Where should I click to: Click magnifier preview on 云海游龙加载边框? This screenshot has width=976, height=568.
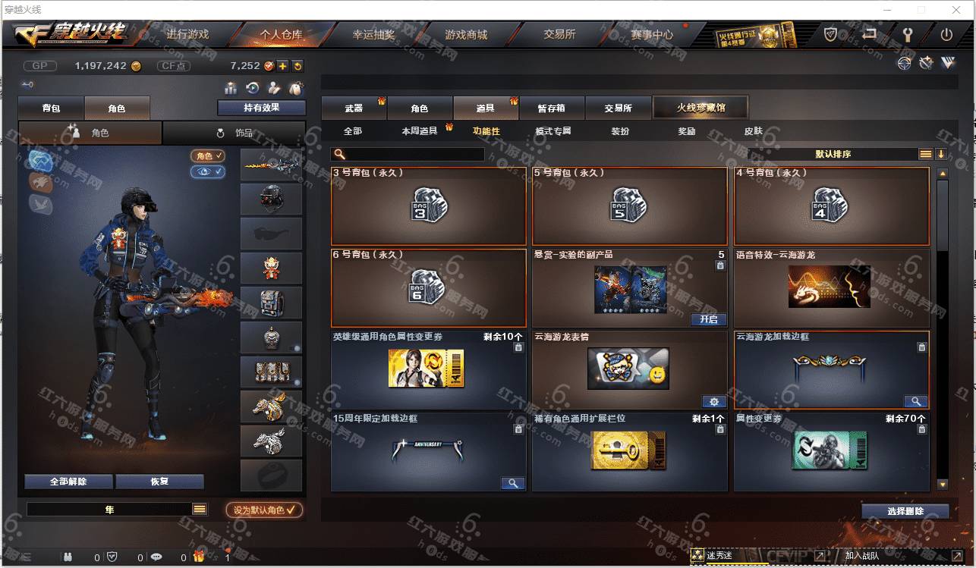[916, 401]
